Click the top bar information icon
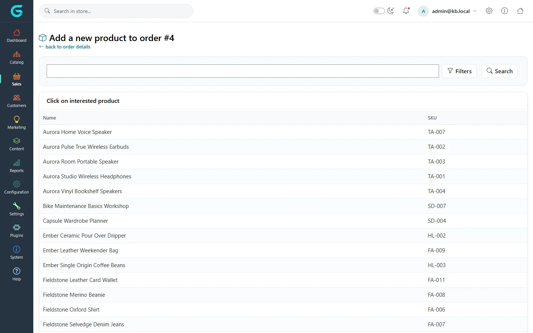Image resolution: width=533 pixels, height=333 pixels. coord(504,11)
